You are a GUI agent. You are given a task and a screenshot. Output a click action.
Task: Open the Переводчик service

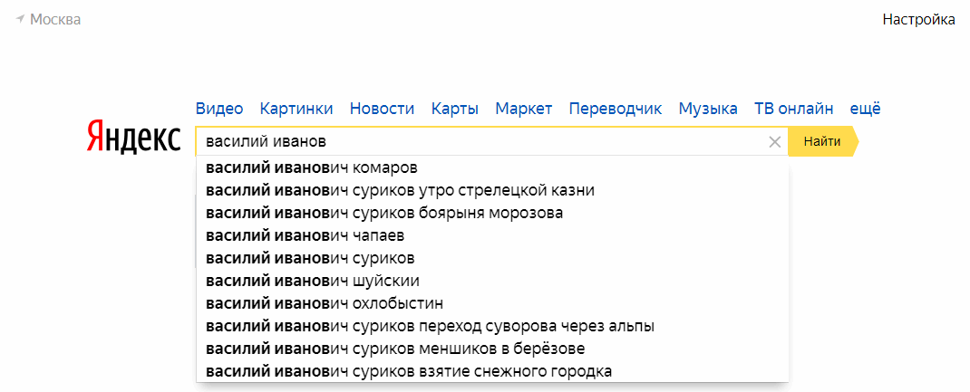pos(616,109)
